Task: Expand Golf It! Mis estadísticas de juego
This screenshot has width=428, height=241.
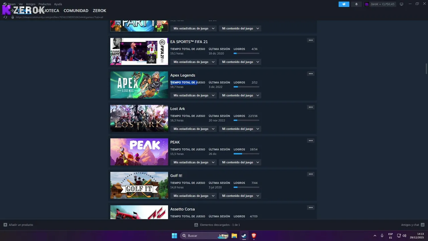Action: tap(193, 196)
